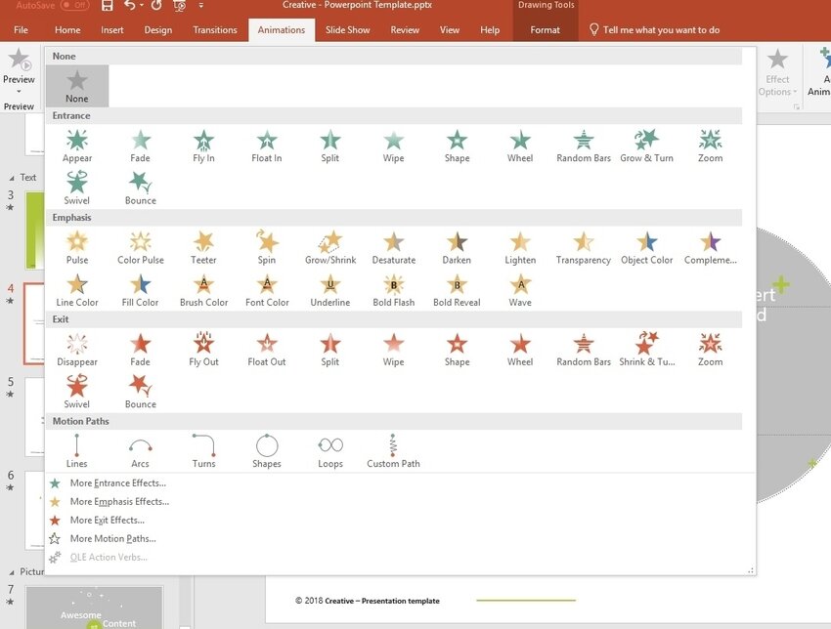Open More Entrance Effects dialog

click(x=117, y=483)
